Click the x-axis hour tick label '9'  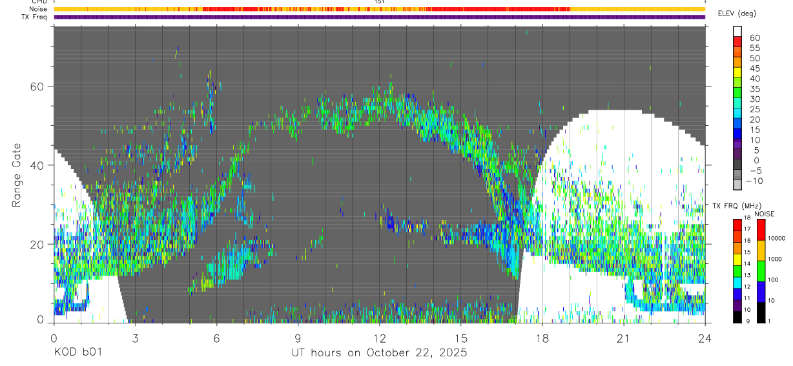(x=298, y=338)
